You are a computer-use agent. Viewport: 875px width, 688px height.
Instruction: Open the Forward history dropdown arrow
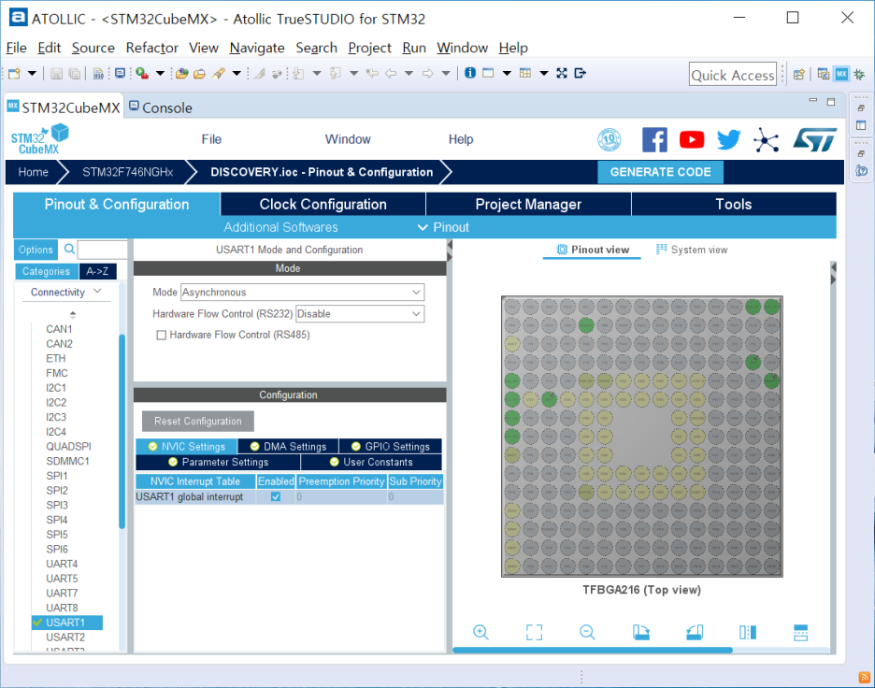pyautogui.click(x=445, y=73)
